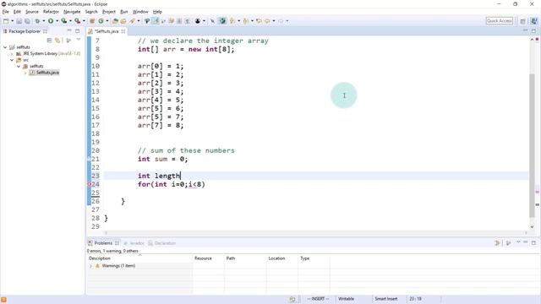Click the pin editor icon
Viewport: 541px width, 304px height.
tap(212, 21)
